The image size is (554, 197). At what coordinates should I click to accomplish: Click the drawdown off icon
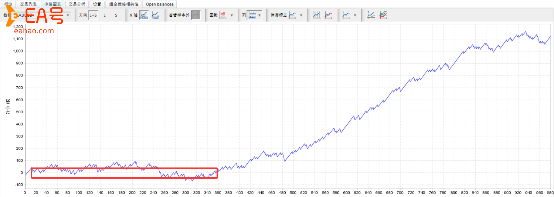click(x=223, y=15)
